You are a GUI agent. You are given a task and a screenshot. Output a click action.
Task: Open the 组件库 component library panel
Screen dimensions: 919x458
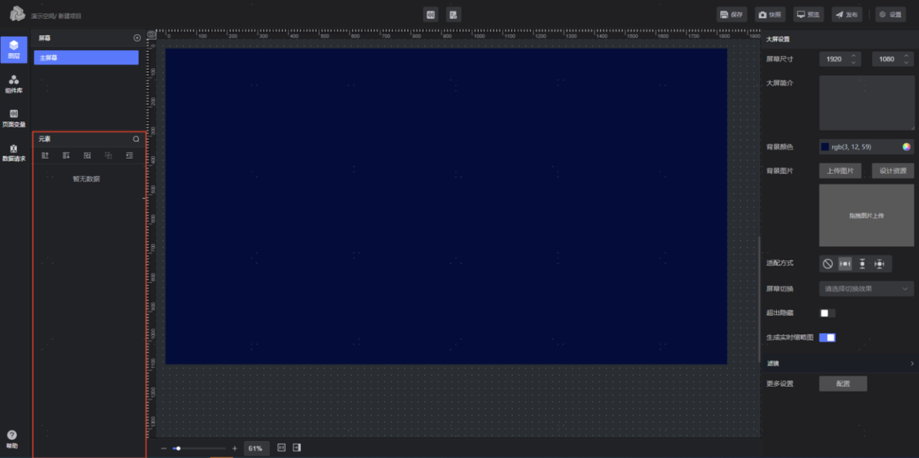13,84
